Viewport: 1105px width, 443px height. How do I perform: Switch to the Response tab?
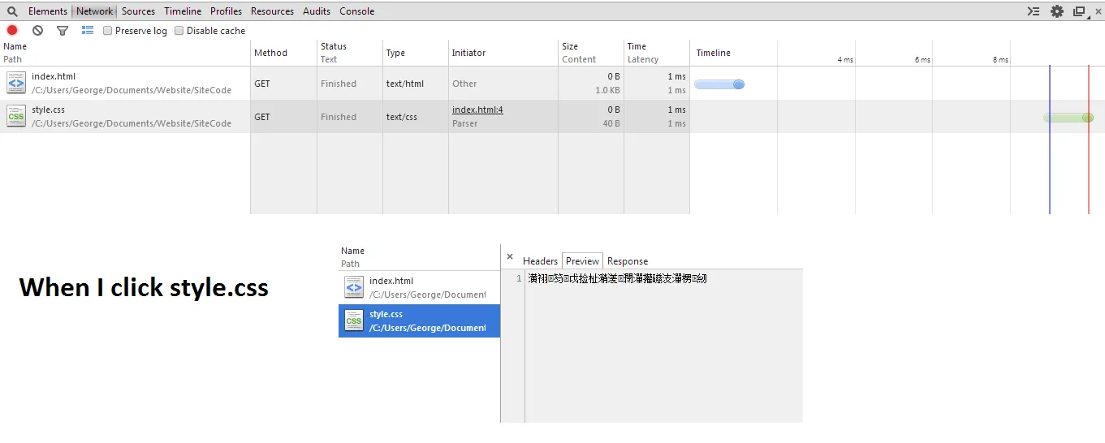click(x=628, y=261)
